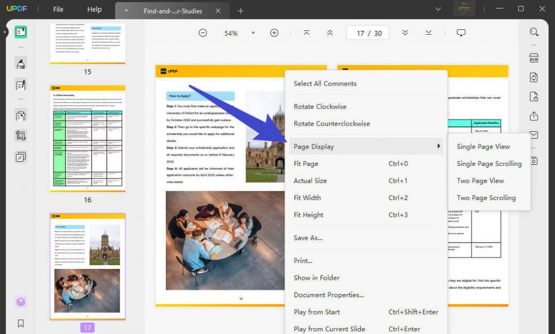Image resolution: width=555 pixels, height=334 pixels.
Task: Choose Rotate Clockwise from the context menu
Action: coord(320,106)
